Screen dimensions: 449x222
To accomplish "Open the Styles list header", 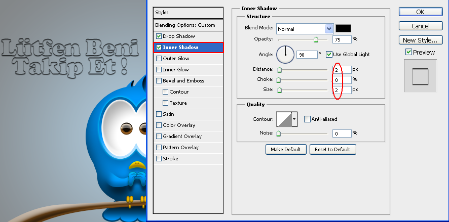I will click(188, 13).
